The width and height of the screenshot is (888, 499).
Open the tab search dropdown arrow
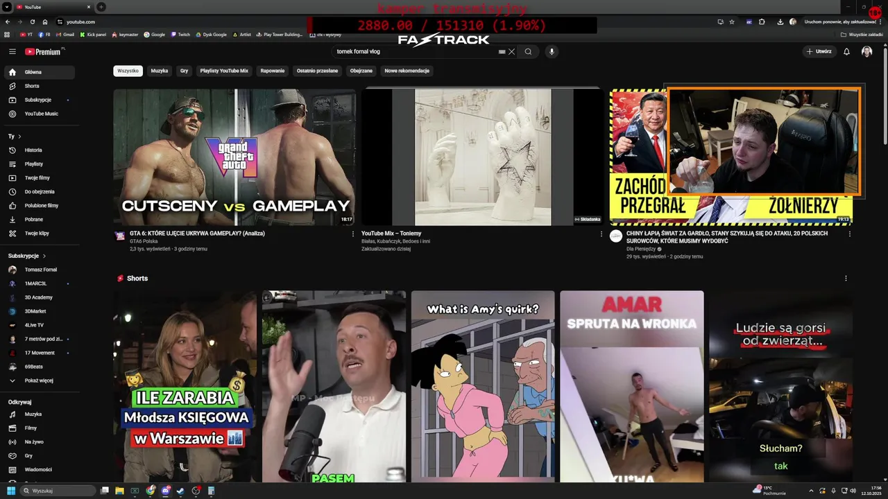pyautogui.click(x=8, y=7)
